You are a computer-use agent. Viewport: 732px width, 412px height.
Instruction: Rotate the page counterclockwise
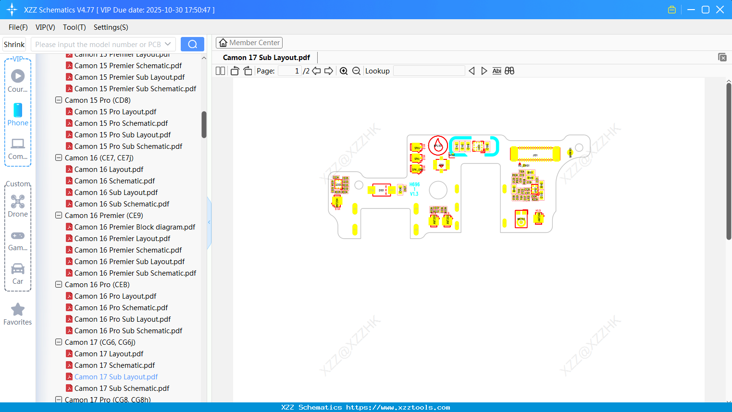[235, 71]
